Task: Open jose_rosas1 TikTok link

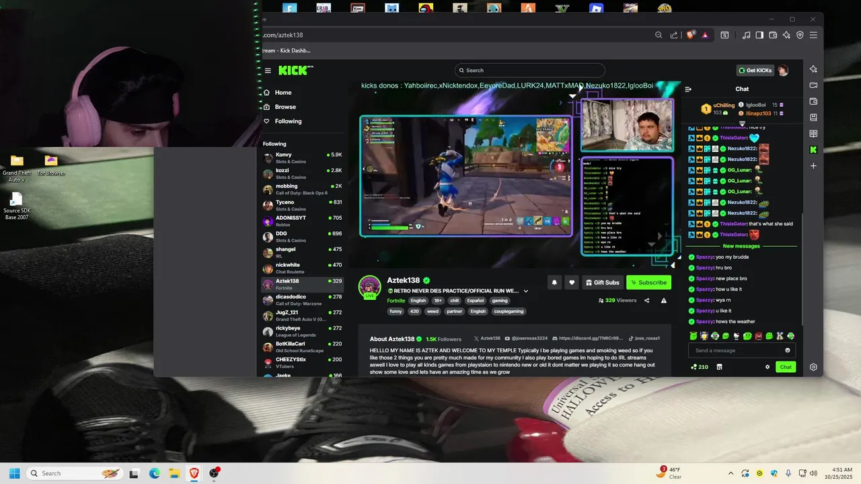Action: 643,338
